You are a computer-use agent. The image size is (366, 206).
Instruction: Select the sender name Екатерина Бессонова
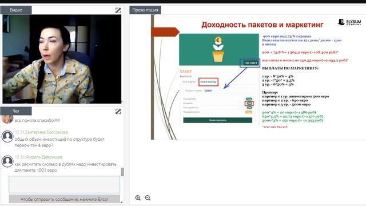(x=46, y=132)
